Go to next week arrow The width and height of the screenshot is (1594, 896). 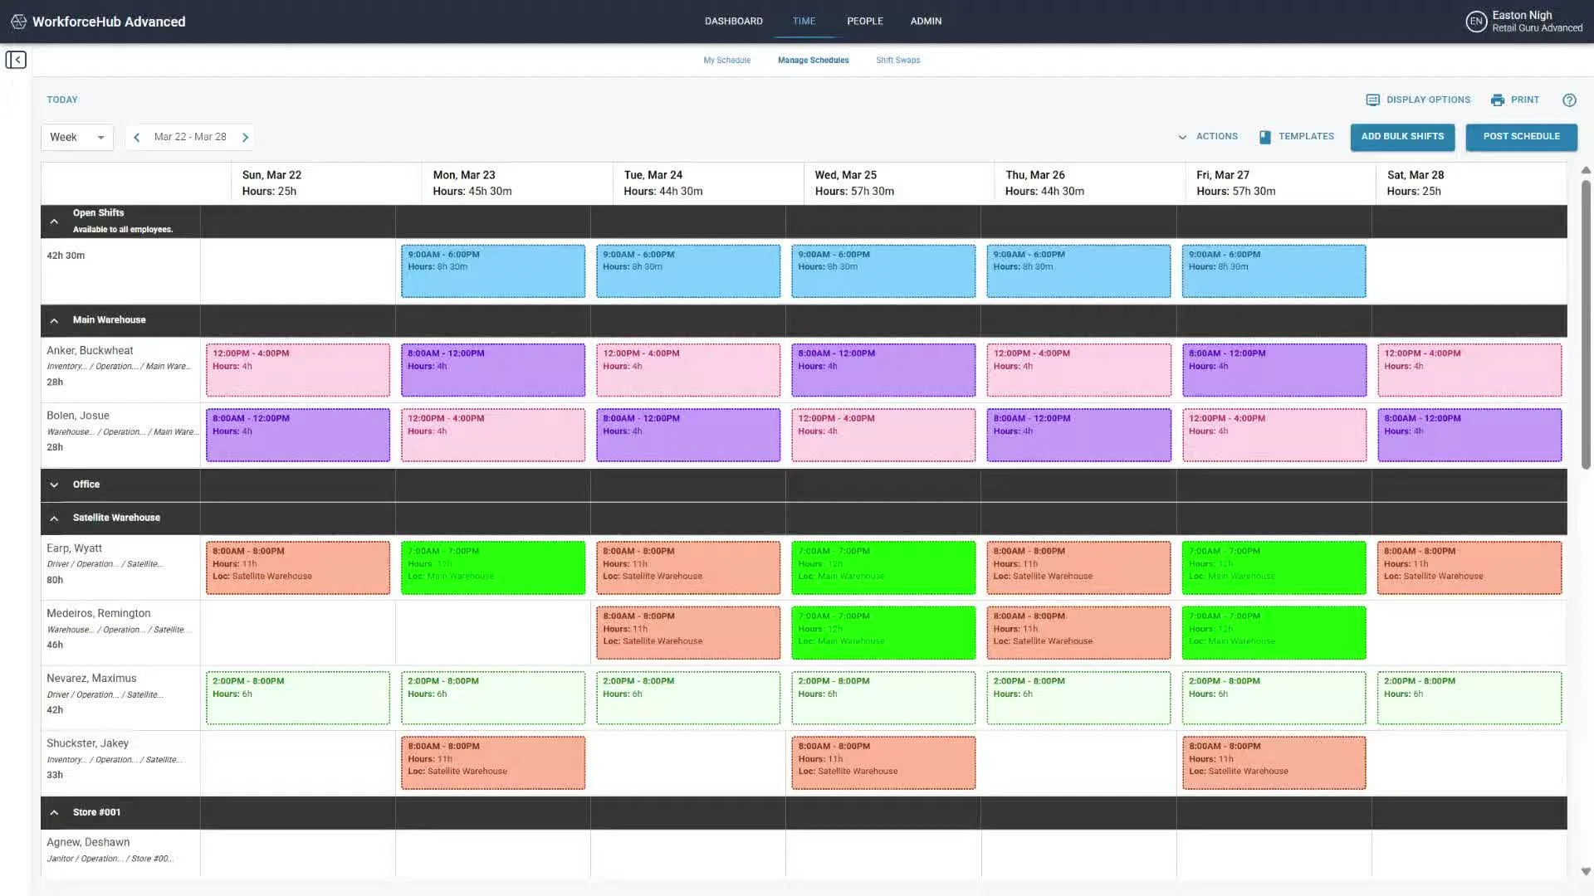245,137
